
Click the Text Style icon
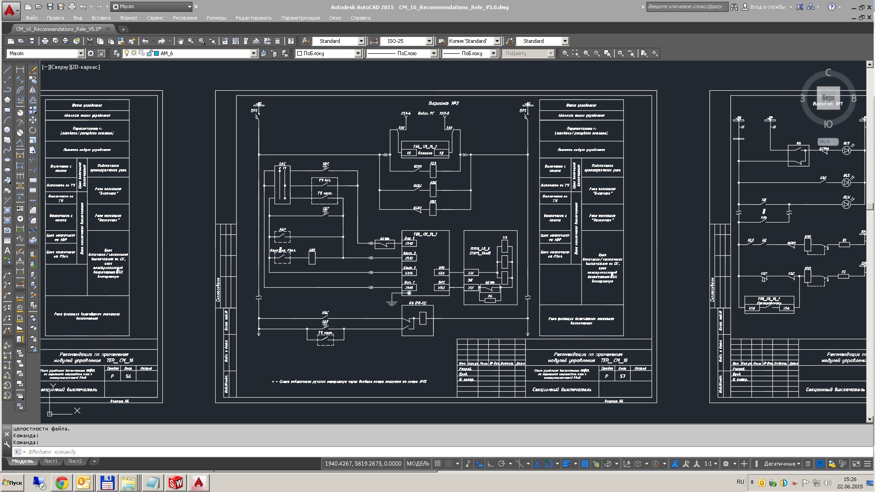pos(305,41)
